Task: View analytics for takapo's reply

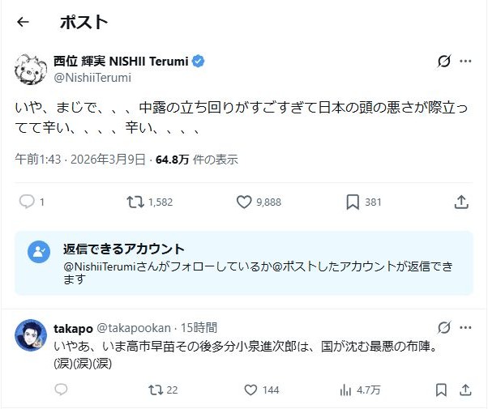Action: pos(346,390)
